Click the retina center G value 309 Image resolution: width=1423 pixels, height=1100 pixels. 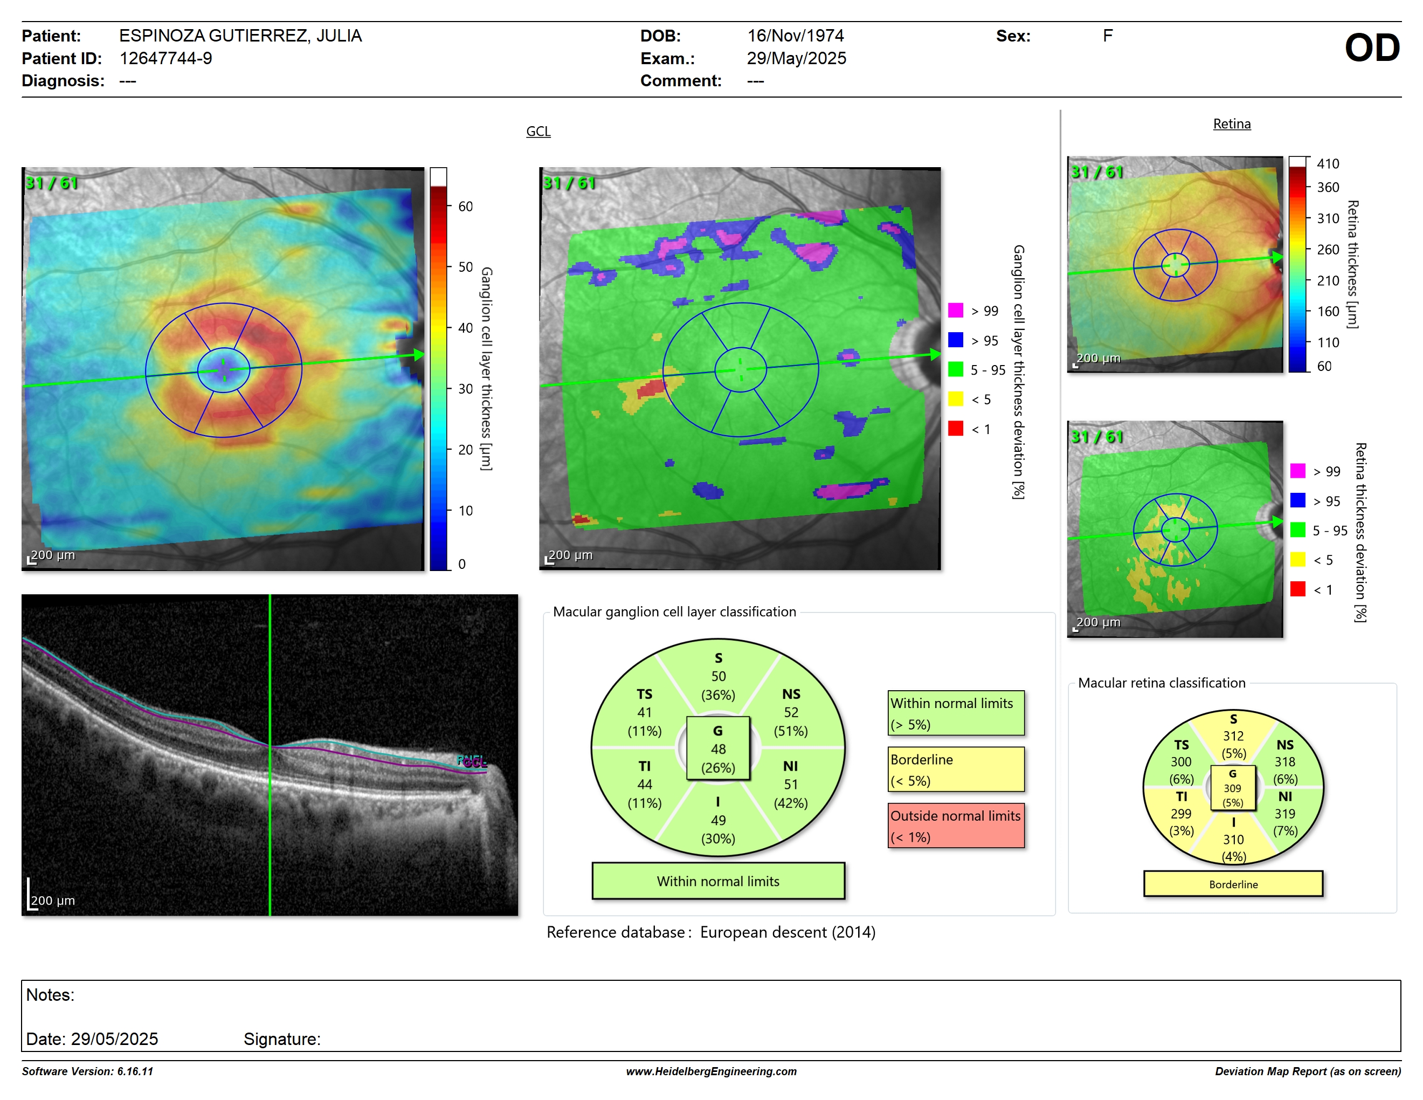pos(1232,788)
